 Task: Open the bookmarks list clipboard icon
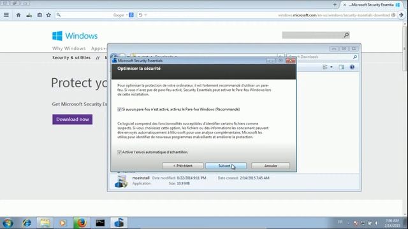tap(40, 15)
